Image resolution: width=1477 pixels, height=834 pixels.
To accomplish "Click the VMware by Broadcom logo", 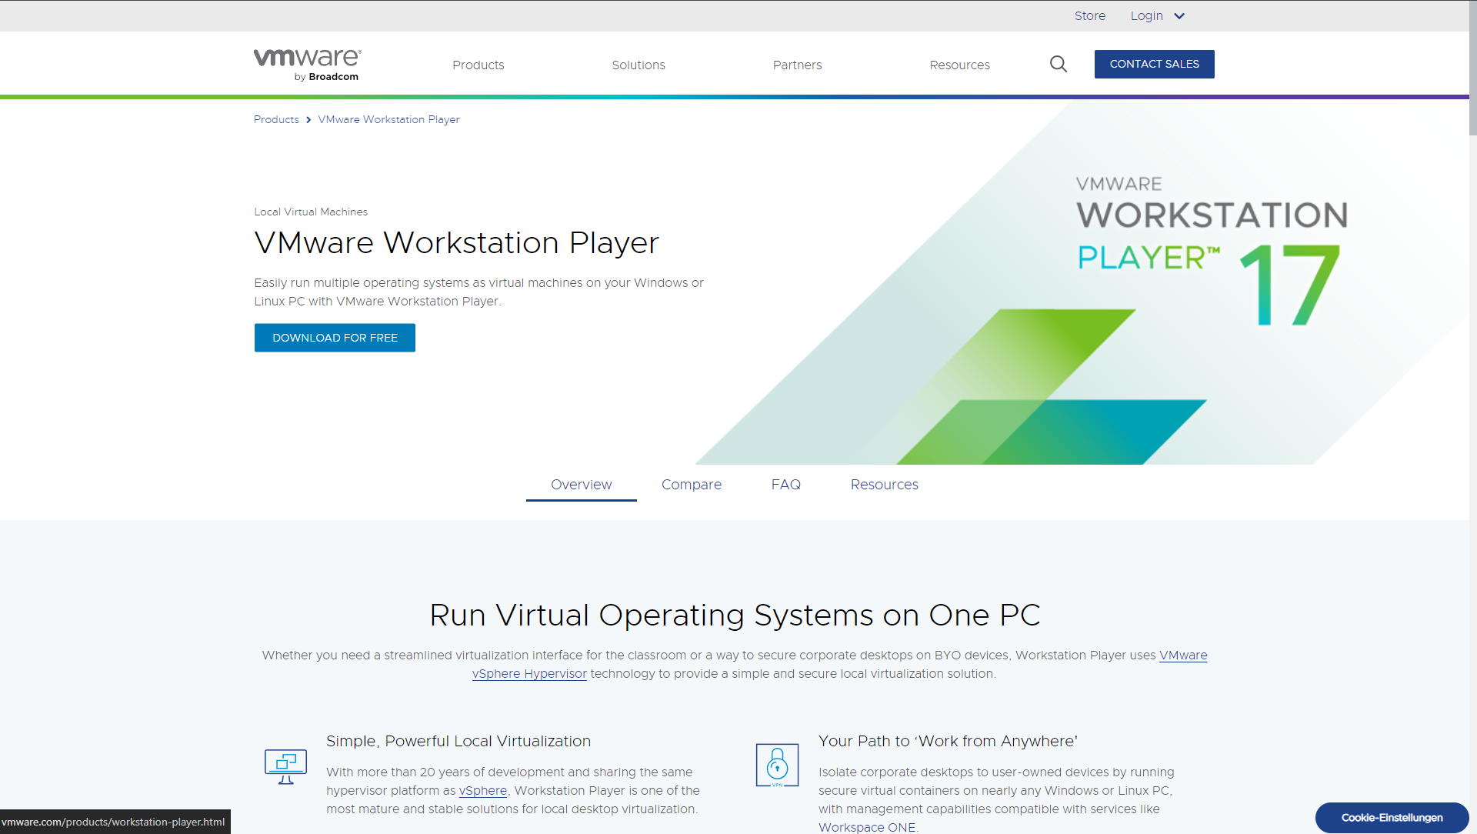I will pos(307,65).
